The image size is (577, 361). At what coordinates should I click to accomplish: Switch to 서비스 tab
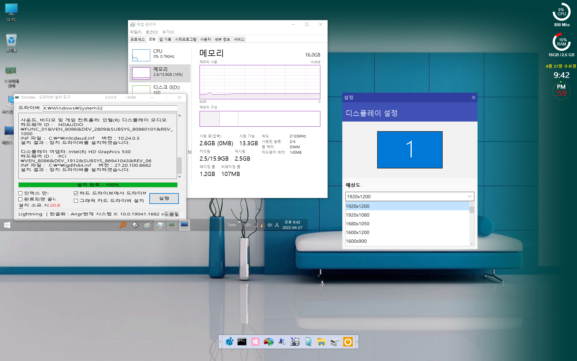click(239, 39)
